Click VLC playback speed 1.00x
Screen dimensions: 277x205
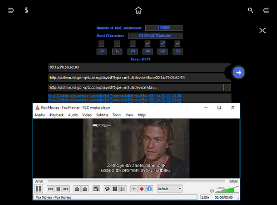click(x=205, y=197)
